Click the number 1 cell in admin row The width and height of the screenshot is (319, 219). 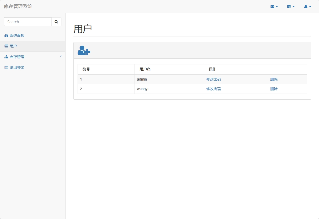pos(106,79)
